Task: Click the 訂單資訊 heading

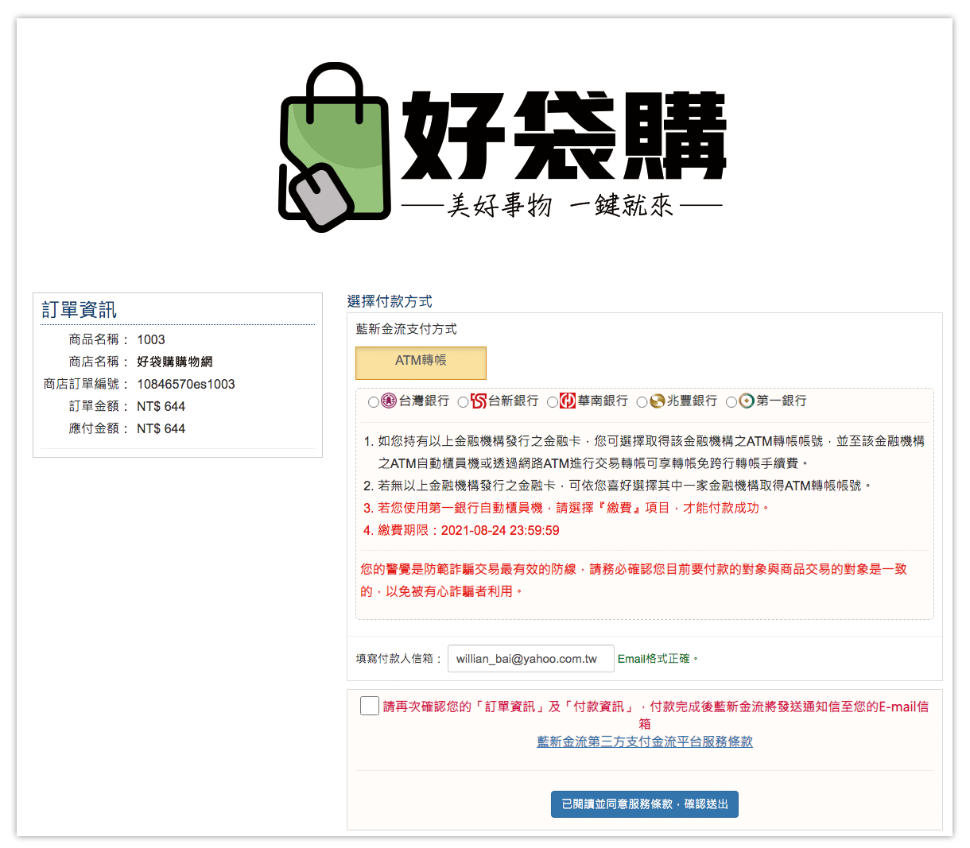Action: pyautogui.click(x=79, y=310)
